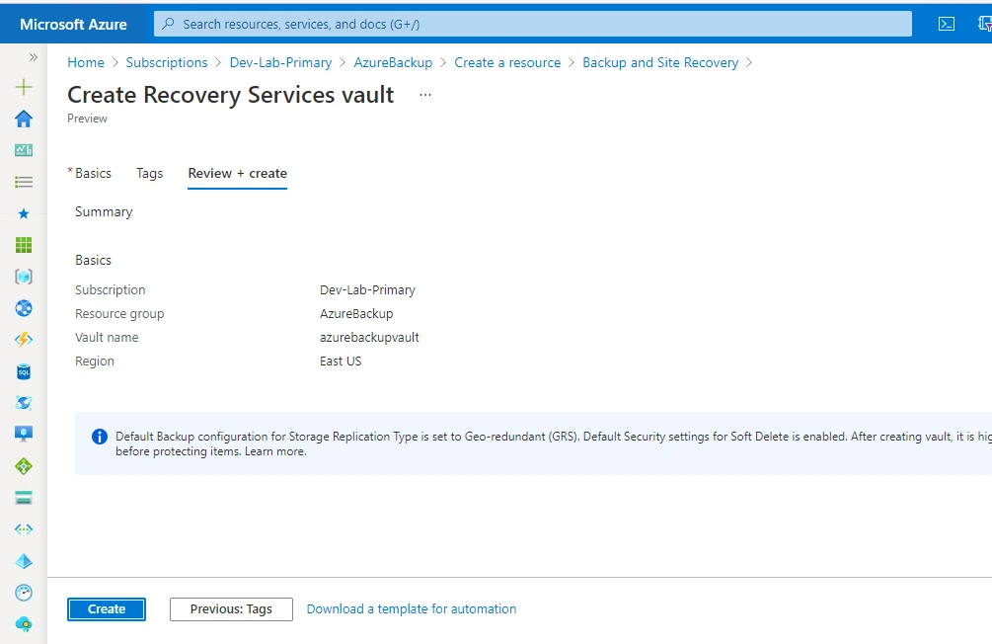Screen dimensions: 992x644
Task: Open the Function App lightning icon
Action: (x=24, y=339)
